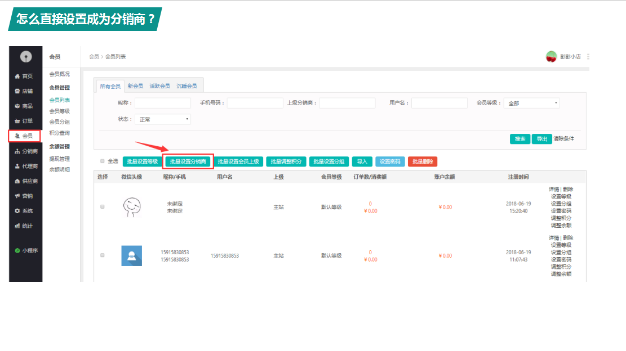Open 店铺 store section in sidebar
Viewport: 626px width, 351px height.
point(24,91)
